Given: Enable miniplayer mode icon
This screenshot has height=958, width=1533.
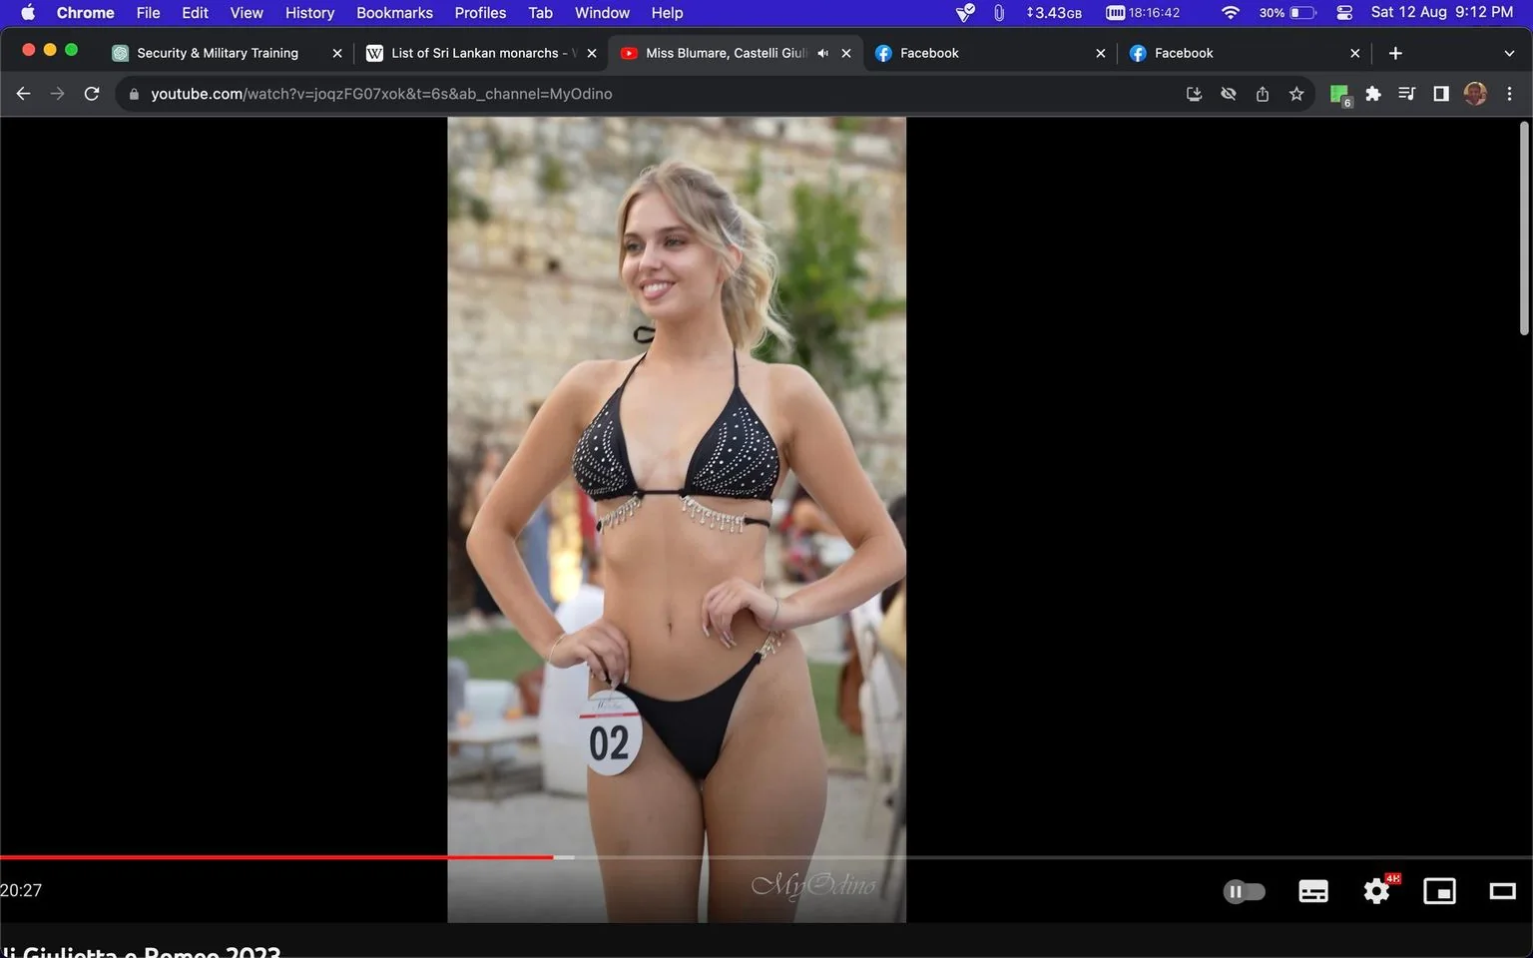Looking at the screenshot, I should (1439, 891).
